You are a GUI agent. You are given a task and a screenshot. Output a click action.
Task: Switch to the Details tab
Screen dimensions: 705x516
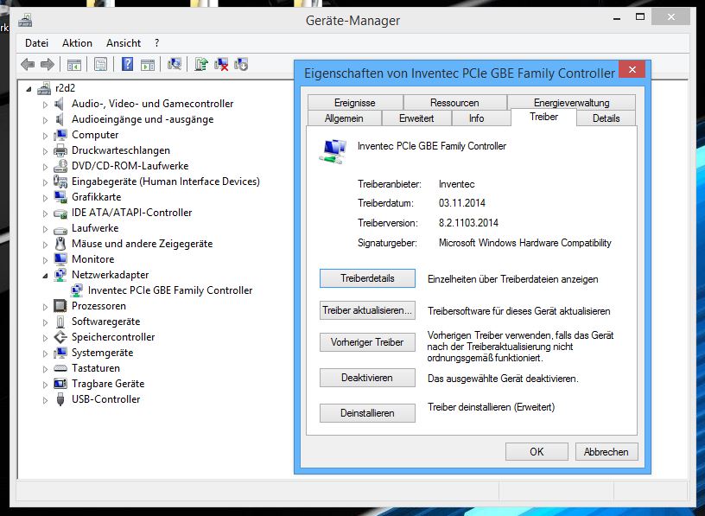point(607,118)
